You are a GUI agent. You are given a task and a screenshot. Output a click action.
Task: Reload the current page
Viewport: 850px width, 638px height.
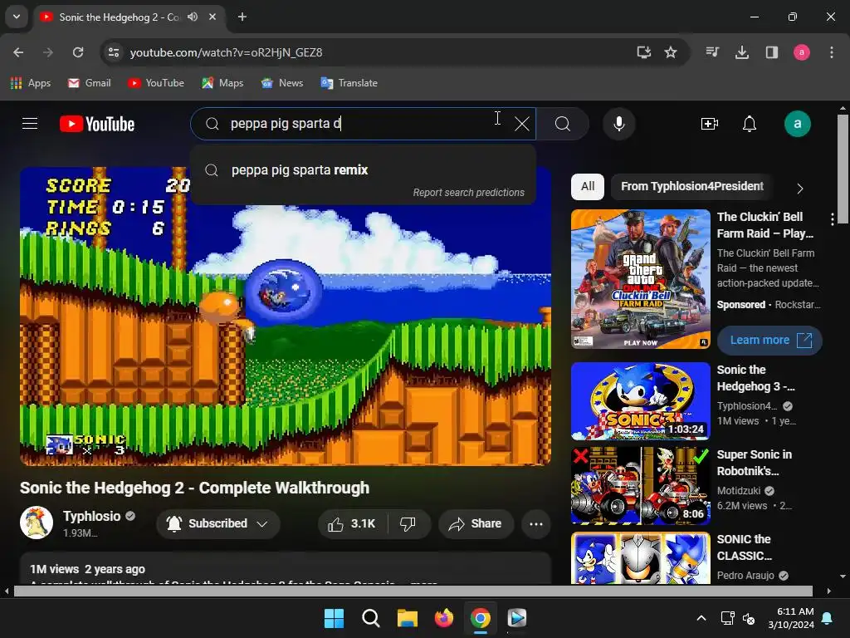tap(78, 52)
